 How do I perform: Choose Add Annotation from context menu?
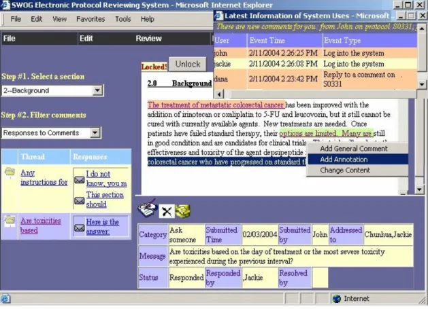[x=357, y=160]
